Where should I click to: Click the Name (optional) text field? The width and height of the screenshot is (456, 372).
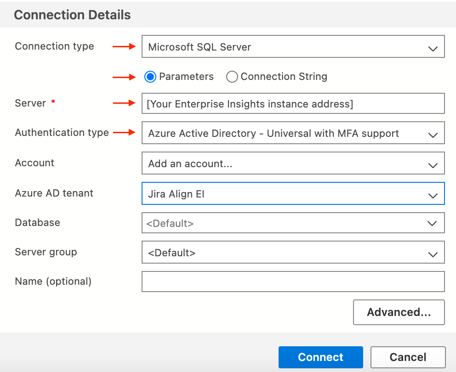pos(293,282)
